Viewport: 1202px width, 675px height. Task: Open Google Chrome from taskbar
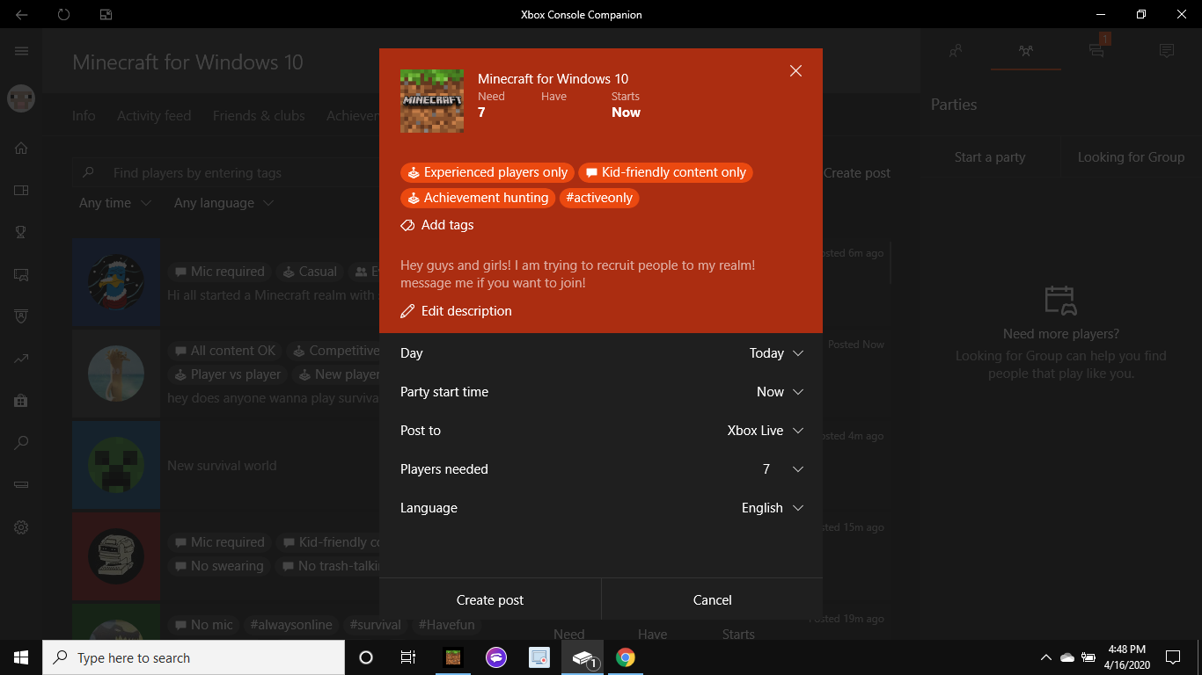[626, 657]
